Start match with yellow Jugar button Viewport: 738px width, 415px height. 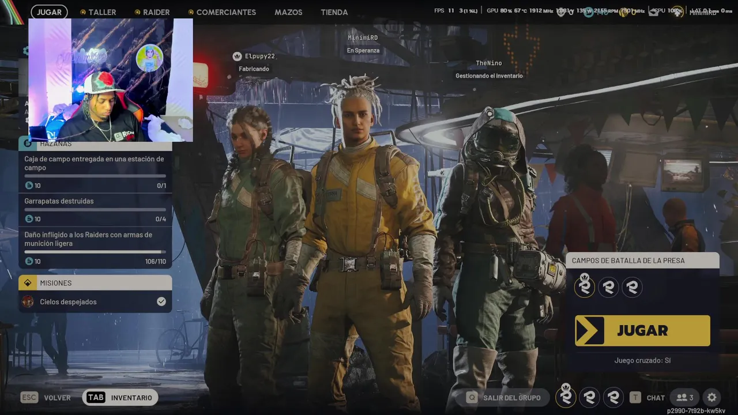coord(642,331)
